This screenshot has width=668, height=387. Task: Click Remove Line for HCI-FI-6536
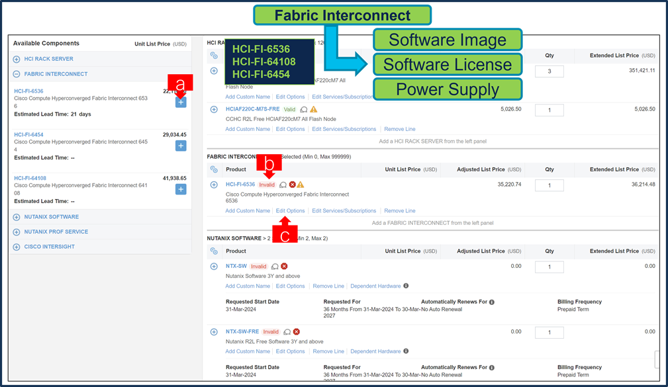point(400,211)
